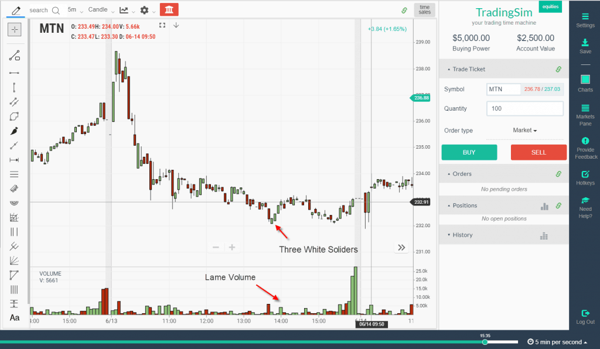Click the green BUY button
Image resolution: width=600 pixels, height=349 pixels.
pos(469,152)
